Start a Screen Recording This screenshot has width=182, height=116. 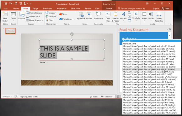[x=159, y=17]
